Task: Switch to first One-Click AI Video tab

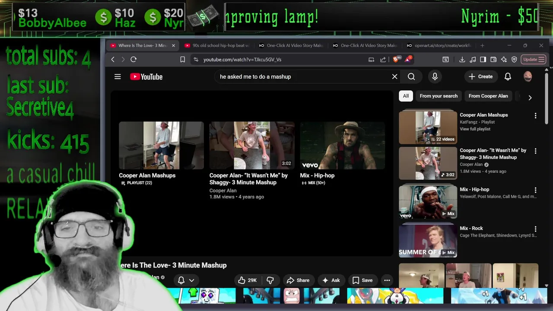Action: (x=291, y=45)
